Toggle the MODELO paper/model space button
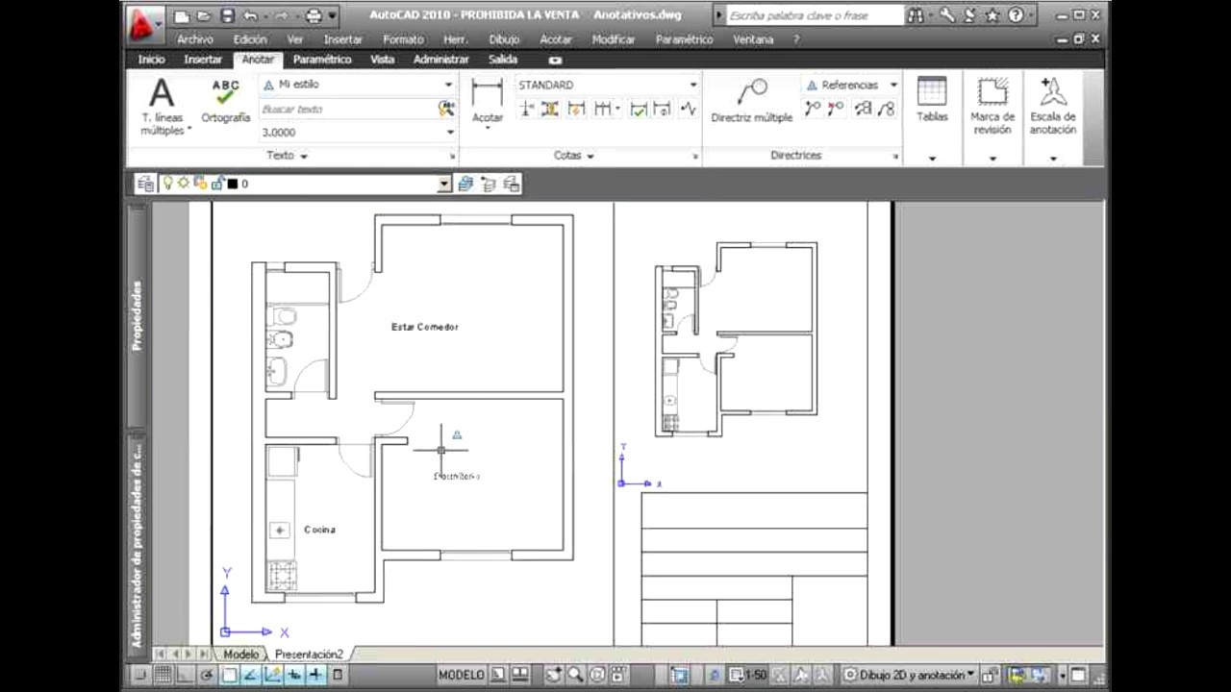Image resolution: width=1231 pixels, height=692 pixels. point(462,675)
